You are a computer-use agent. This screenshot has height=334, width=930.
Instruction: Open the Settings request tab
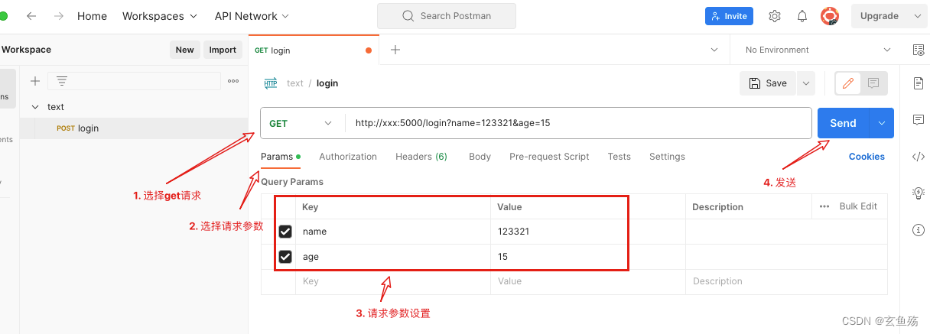tap(667, 157)
